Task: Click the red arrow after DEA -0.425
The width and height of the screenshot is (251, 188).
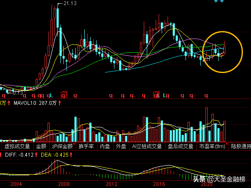Action: 71,154
